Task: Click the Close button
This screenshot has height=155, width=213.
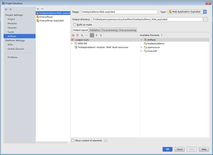Action: point(179,149)
